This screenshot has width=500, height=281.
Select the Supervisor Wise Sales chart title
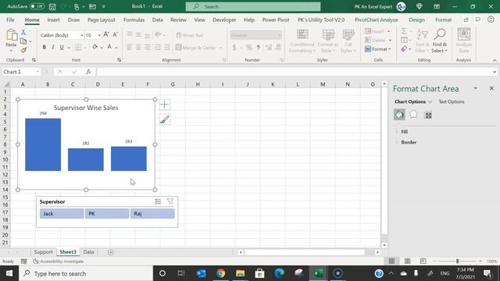[86, 108]
